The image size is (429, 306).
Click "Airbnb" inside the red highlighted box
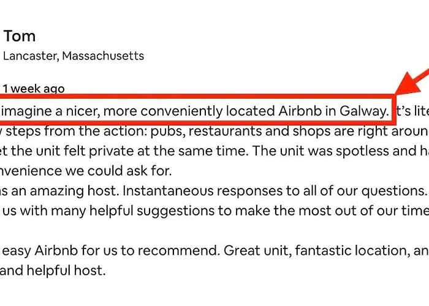click(302, 111)
